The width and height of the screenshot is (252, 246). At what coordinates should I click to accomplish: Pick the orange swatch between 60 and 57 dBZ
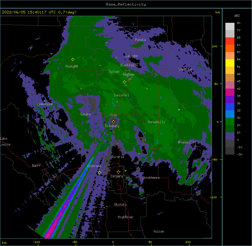click(x=230, y=48)
